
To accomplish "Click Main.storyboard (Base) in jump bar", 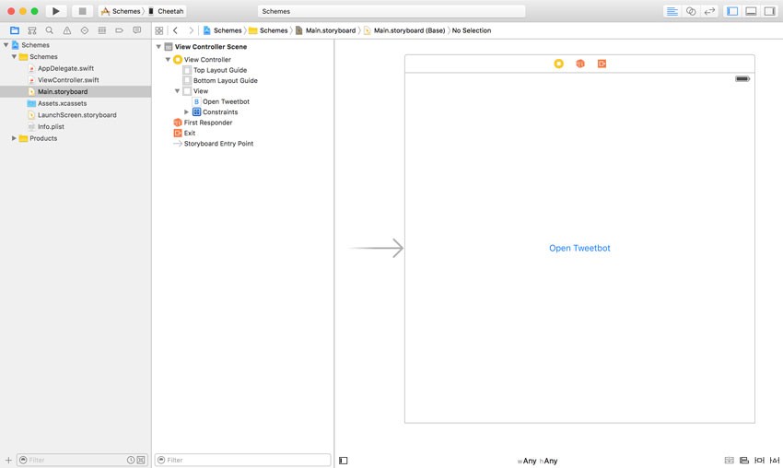I will [x=404, y=30].
